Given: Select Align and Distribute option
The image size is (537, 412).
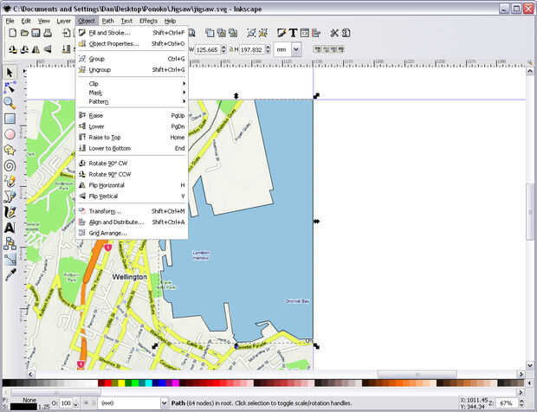Looking at the screenshot, I should [x=116, y=222].
